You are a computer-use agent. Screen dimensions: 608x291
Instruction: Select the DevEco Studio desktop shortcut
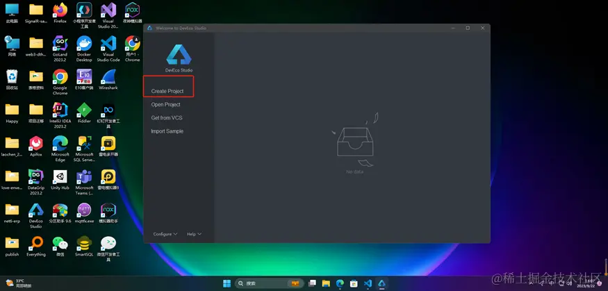pos(36,215)
